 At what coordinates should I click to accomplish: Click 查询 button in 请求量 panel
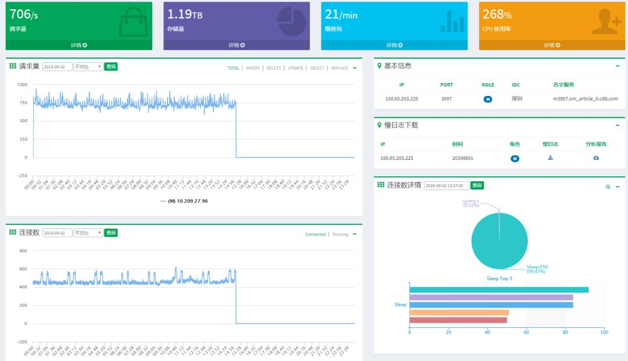pyautogui.click(x=111, y=67)
